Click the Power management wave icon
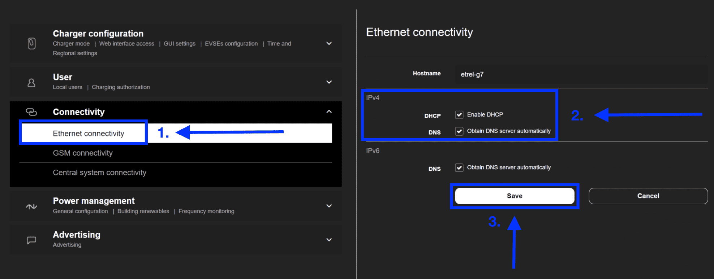 click(31, 206)
